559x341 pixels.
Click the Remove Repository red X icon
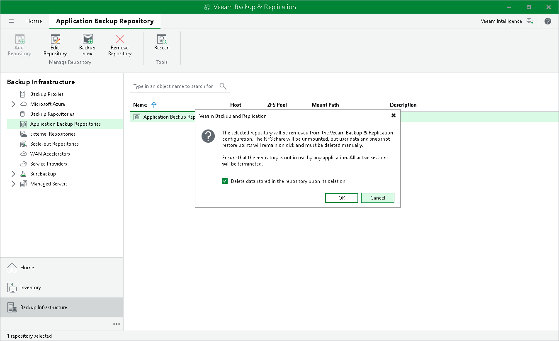tap(120, 39)
